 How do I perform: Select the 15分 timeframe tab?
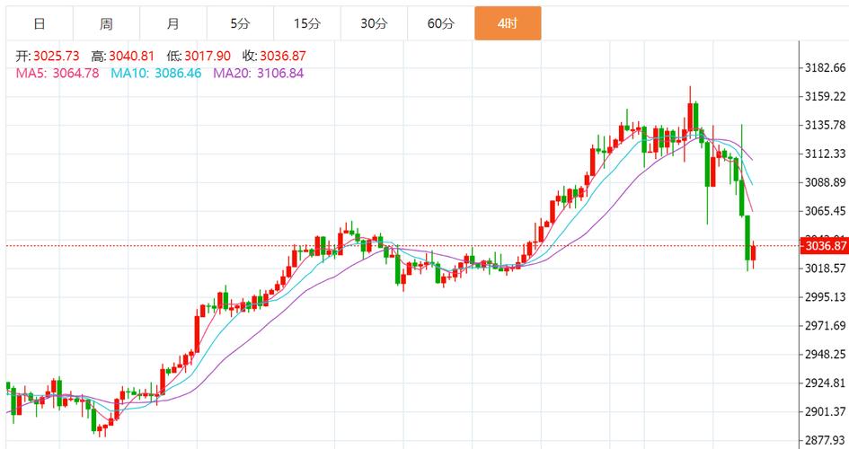click(x=307, y=23)
